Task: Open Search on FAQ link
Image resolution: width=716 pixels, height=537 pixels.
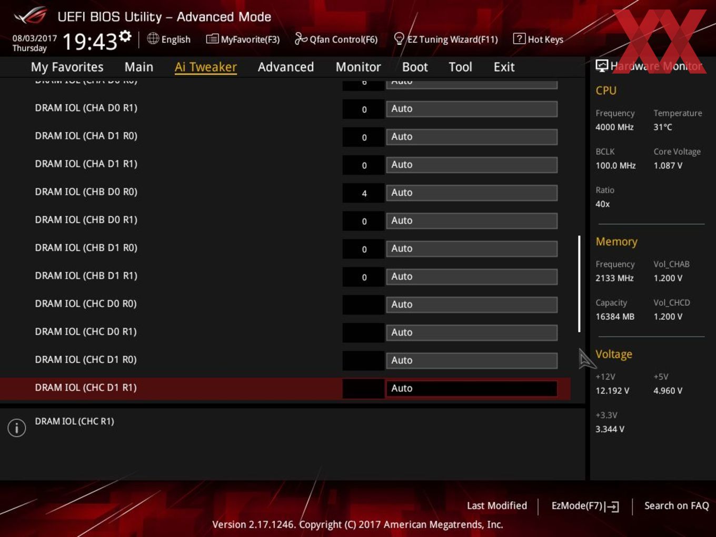Action: tap(677, 505)
